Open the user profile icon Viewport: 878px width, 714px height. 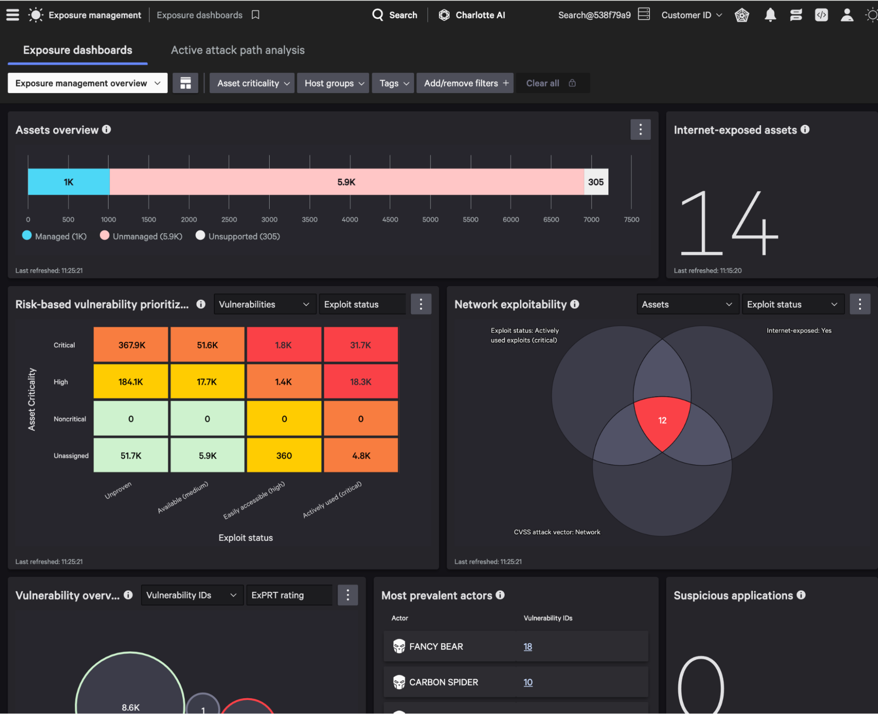847,15
